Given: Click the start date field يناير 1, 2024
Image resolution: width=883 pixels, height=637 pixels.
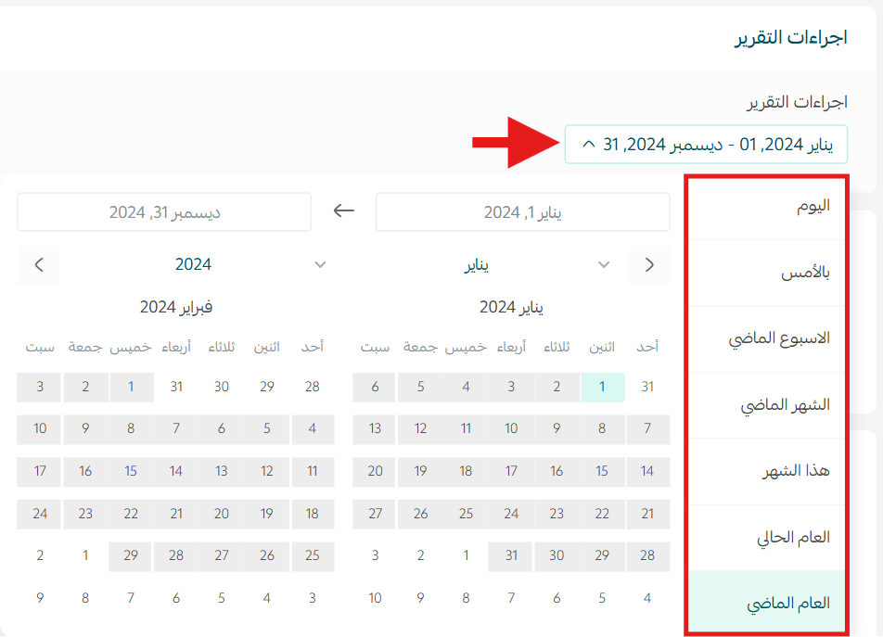Looking at the screenshot, I should [522, 212].
